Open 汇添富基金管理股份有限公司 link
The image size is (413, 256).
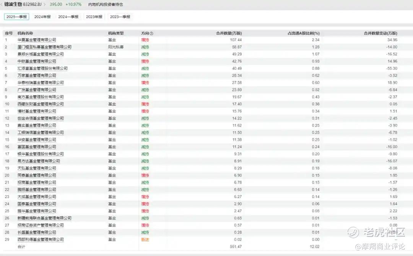pos(43,68)
